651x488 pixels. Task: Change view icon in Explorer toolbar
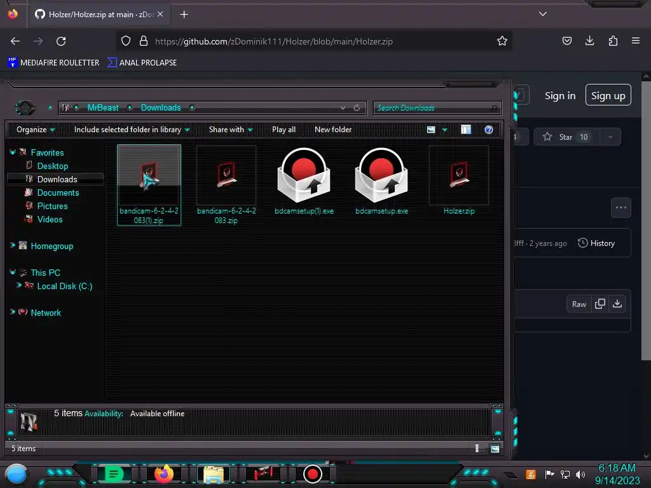(x=431, y=130)
